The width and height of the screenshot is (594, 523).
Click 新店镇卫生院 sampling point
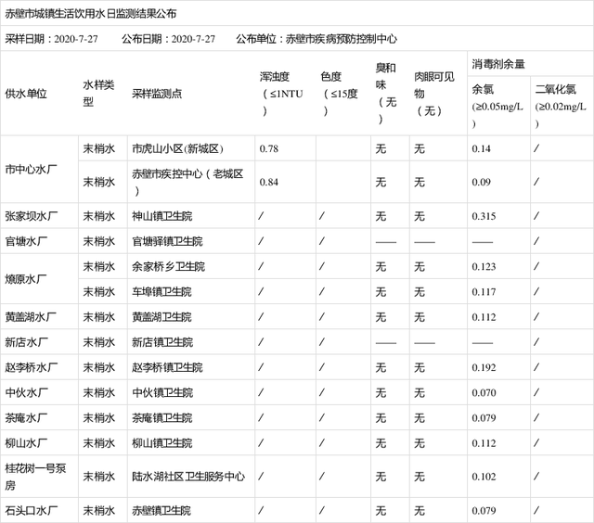coord(162,342)
